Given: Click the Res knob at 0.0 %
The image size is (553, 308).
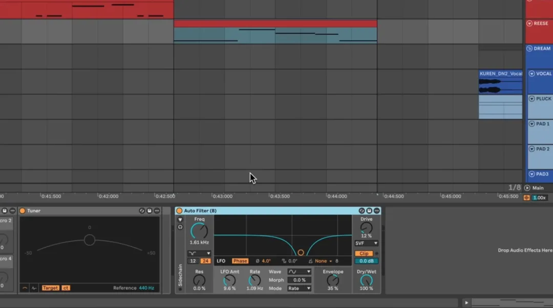Looking at the screenshot, I should 199,280.
